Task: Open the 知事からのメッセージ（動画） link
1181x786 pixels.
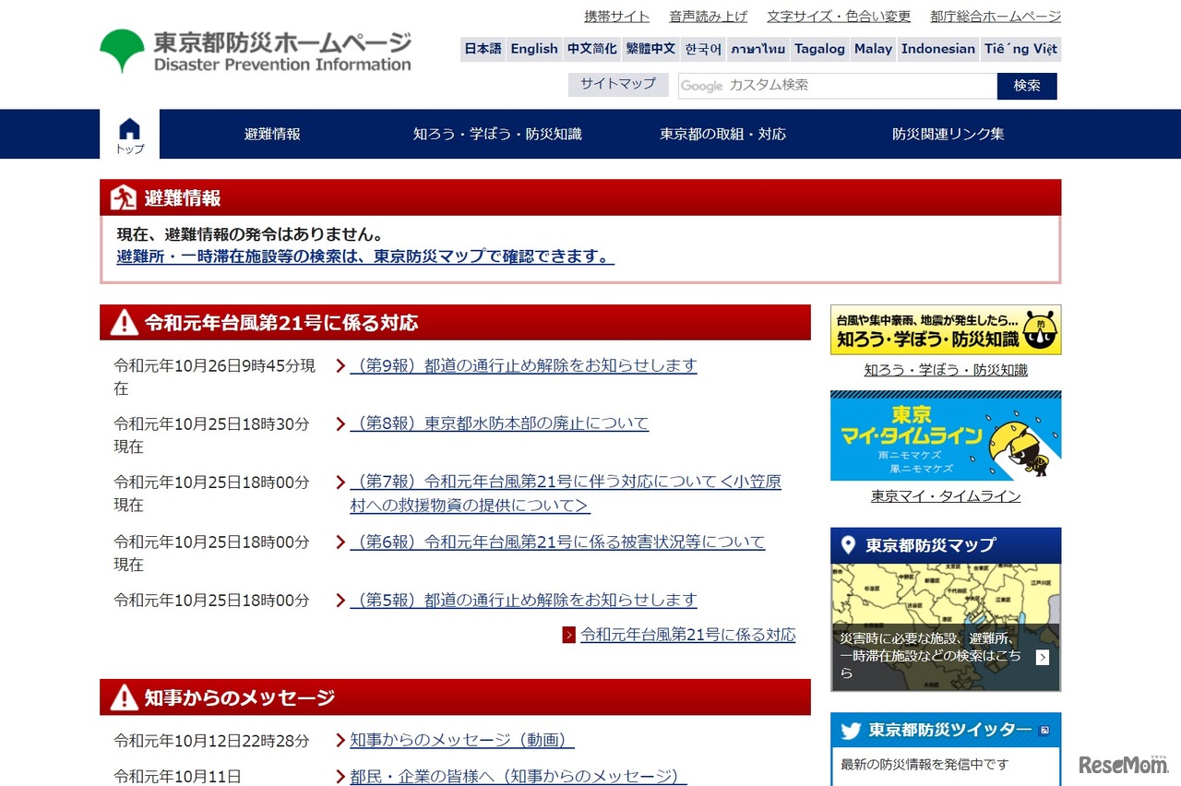Action: 462,740
